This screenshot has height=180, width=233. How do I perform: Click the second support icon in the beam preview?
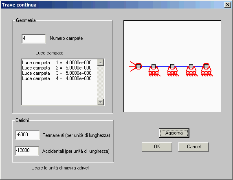point(154,70)
